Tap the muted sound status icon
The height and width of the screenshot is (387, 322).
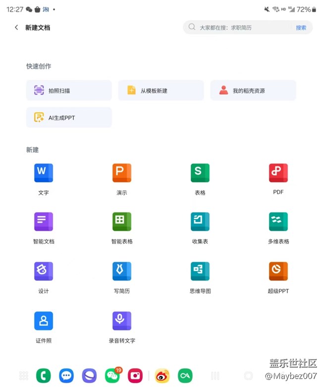pyautogui.click(x=267, y=9)
